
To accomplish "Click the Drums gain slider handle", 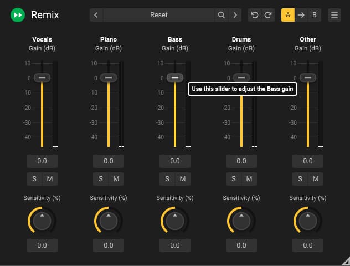I will tap(241, 78).
